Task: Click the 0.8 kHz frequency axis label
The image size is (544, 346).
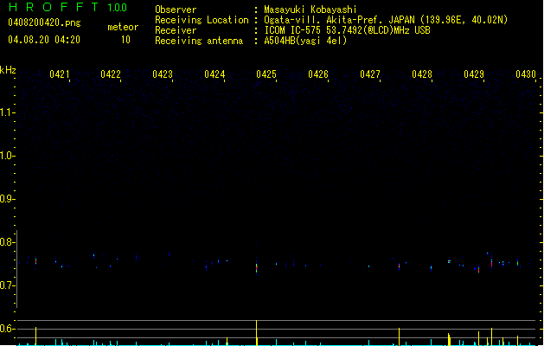Action: click(x=7, y=242)
